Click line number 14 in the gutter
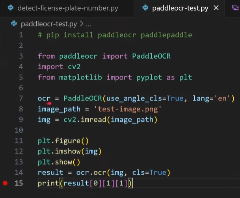This screenshot has height=198, width=240. point(19,172)
